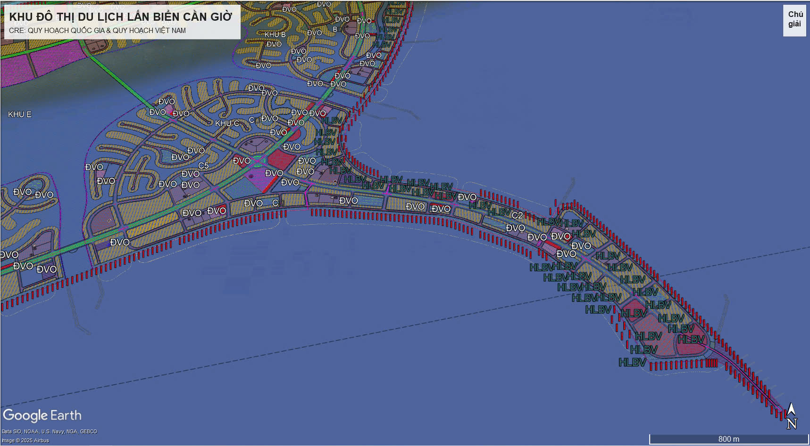Click the C2 zone label
810x446 pixels.
(518, 216)
